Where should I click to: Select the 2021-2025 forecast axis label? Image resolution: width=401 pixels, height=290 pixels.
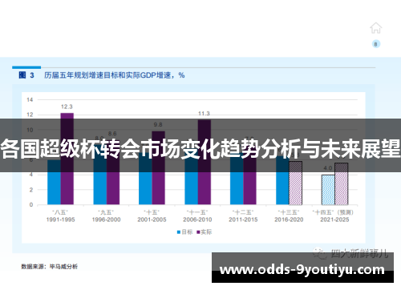tap(334, 220)
